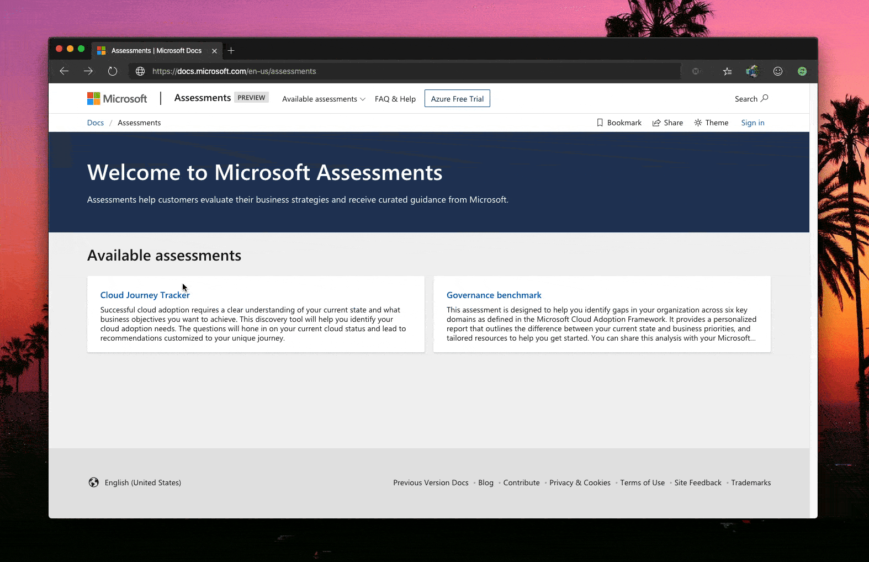Screen dimensions: 869x562
Task: Click the Azure Free Trial button
Action: point(457,99)
